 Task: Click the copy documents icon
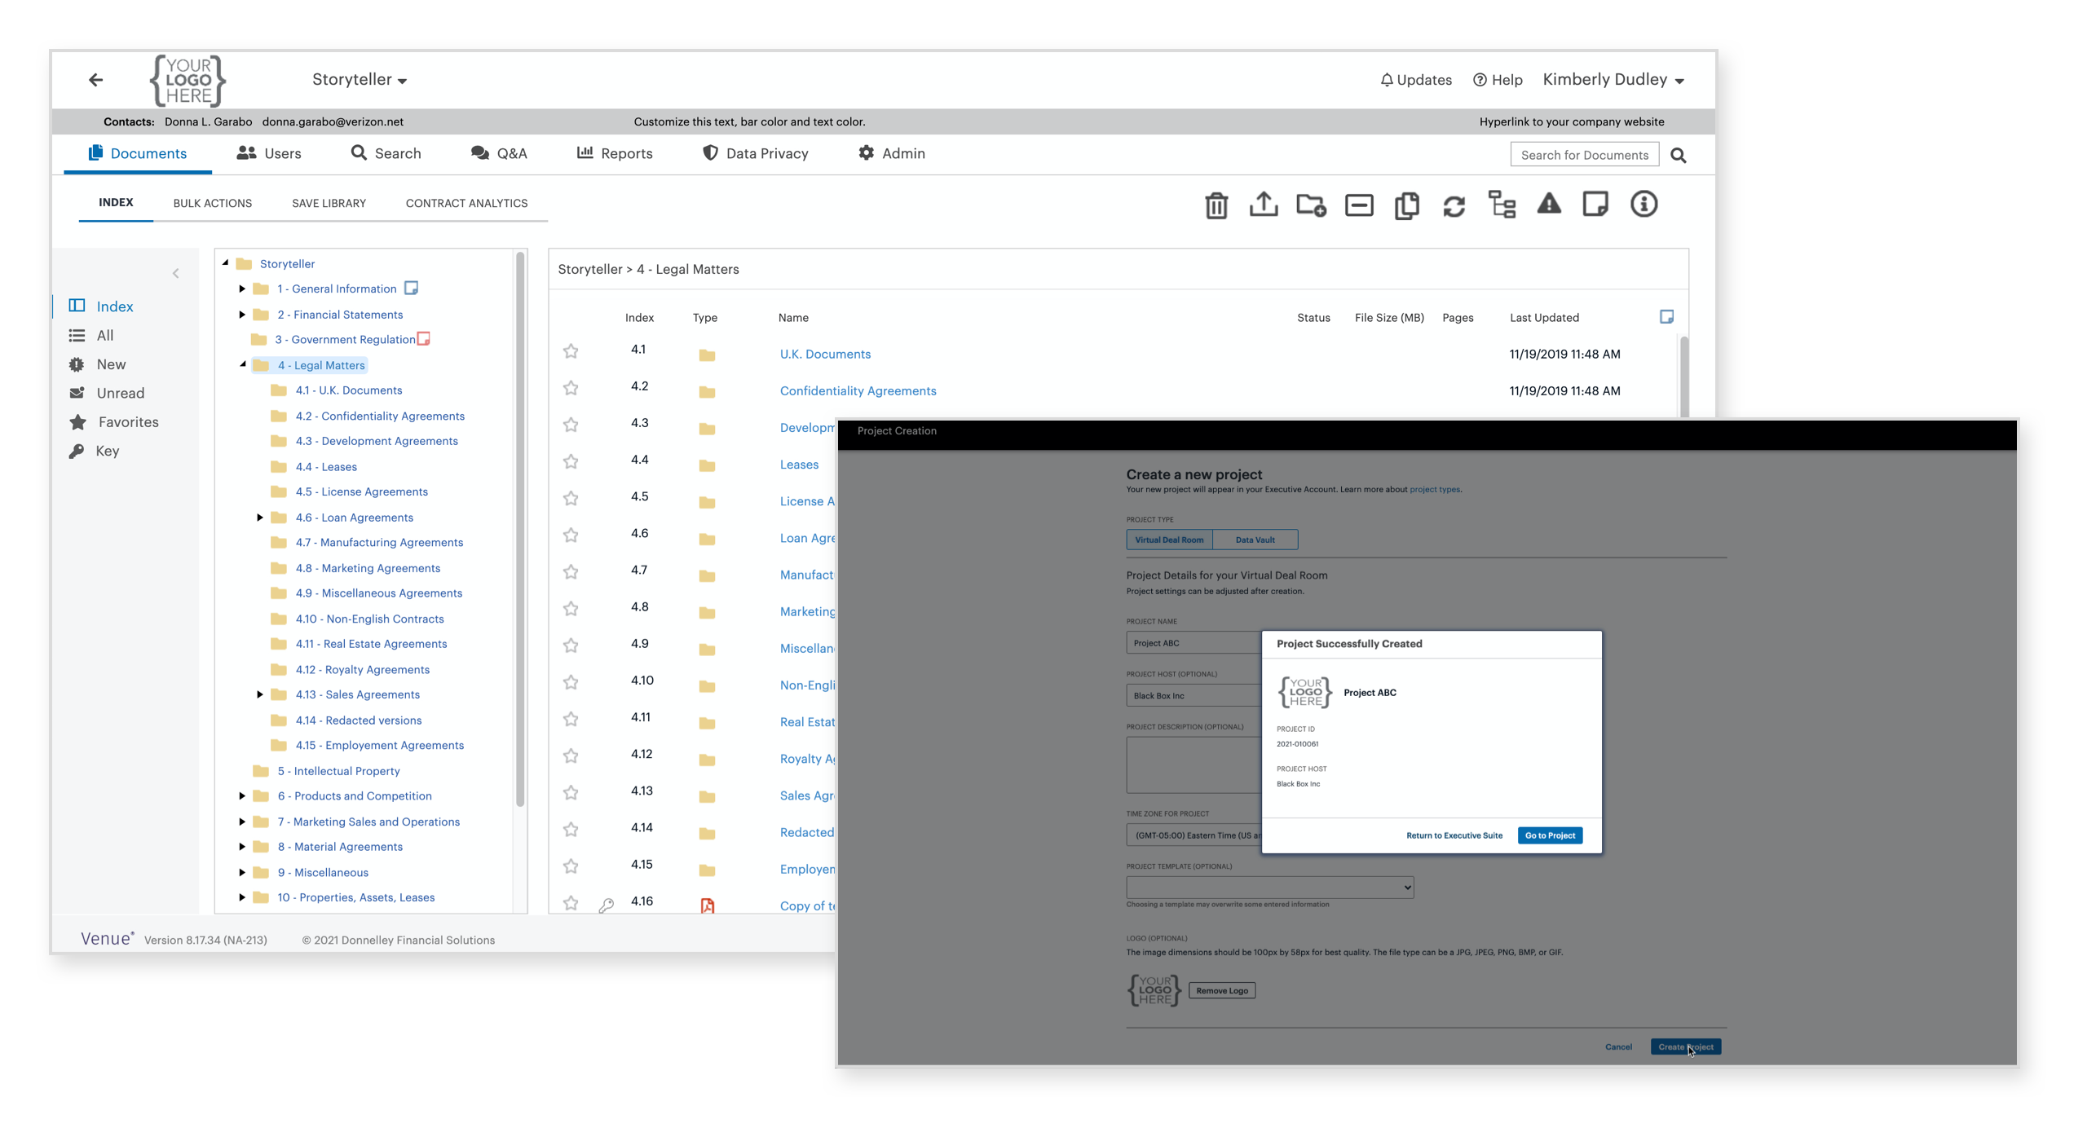1406,205
